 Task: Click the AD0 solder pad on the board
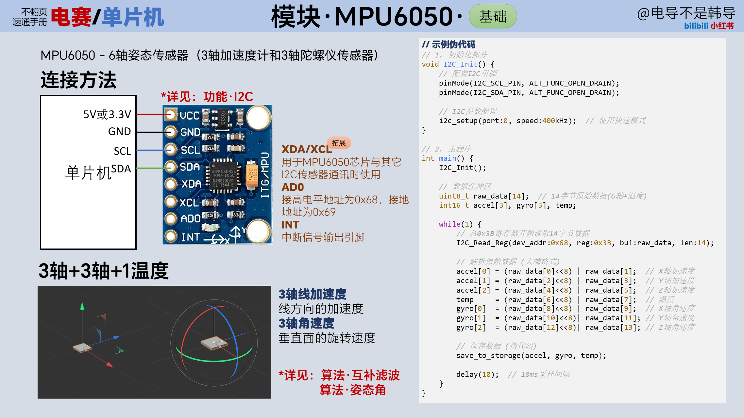point(170,218)
